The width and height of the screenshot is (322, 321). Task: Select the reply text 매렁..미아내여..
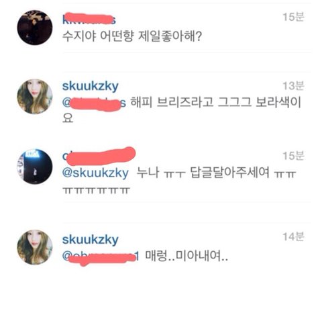pyautogui.click(x=186, y=256)
